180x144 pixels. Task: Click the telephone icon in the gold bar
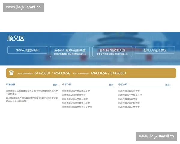point(11,73)
